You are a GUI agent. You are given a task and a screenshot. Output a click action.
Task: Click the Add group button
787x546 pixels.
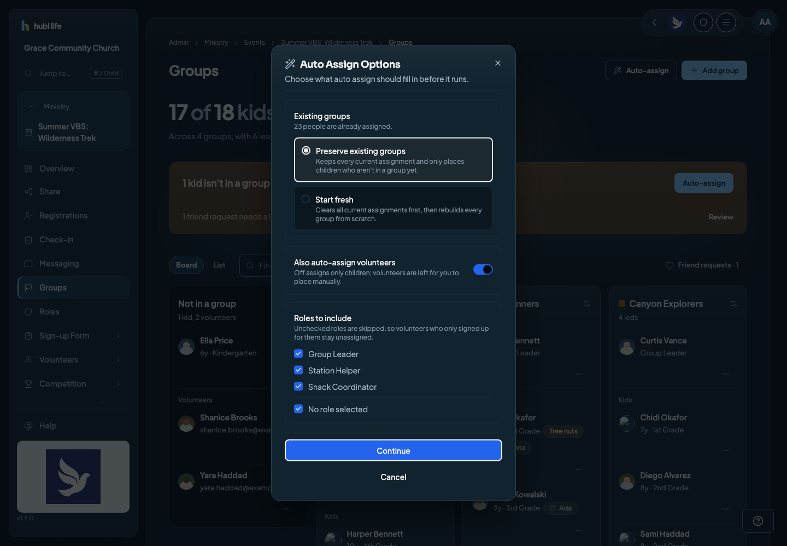click(714, 70)
